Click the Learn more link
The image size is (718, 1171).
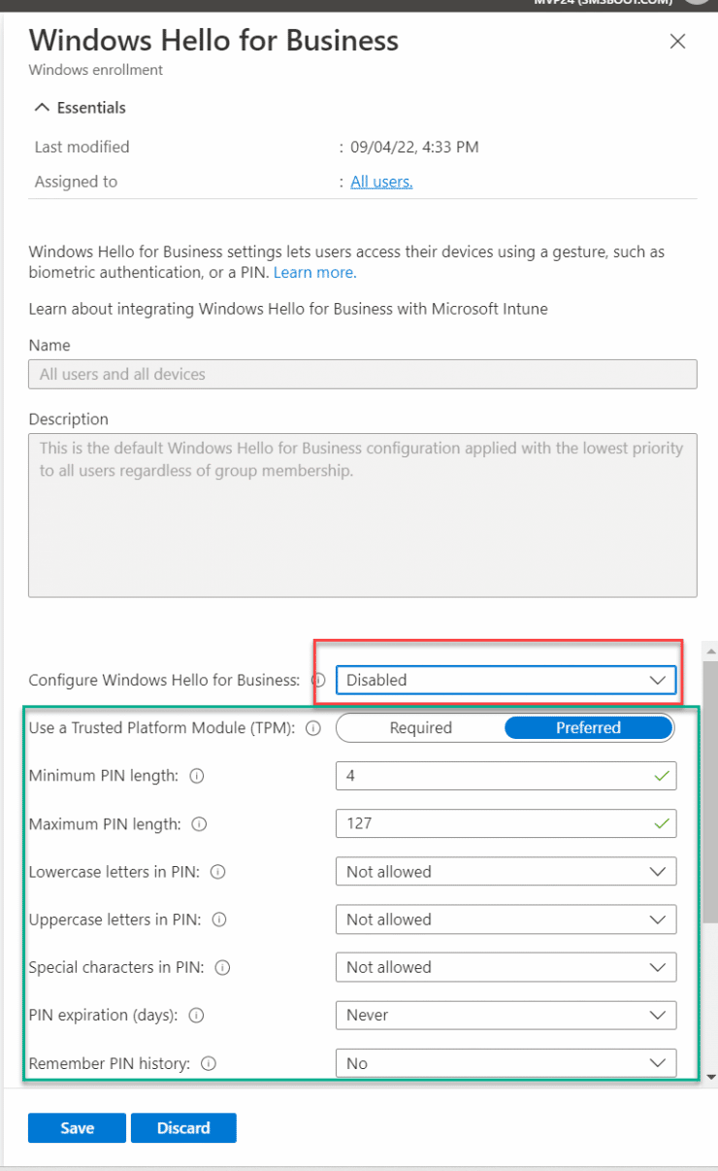click(313, 272)
